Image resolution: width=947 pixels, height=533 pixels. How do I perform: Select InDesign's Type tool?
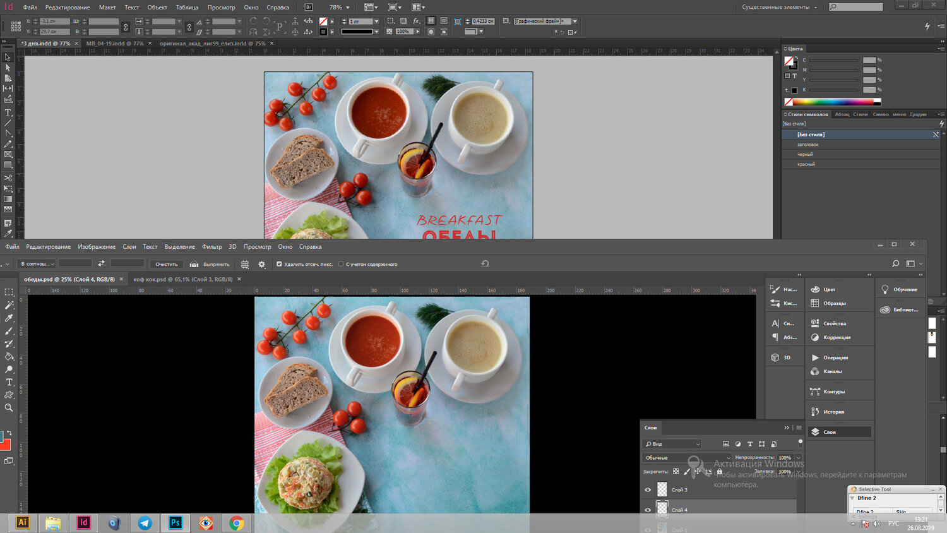(8, 112)
